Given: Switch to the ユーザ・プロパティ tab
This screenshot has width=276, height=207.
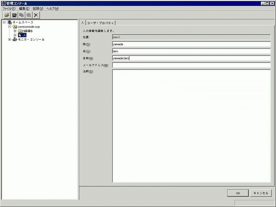Looking at the screenshot, I should point(100,23).
